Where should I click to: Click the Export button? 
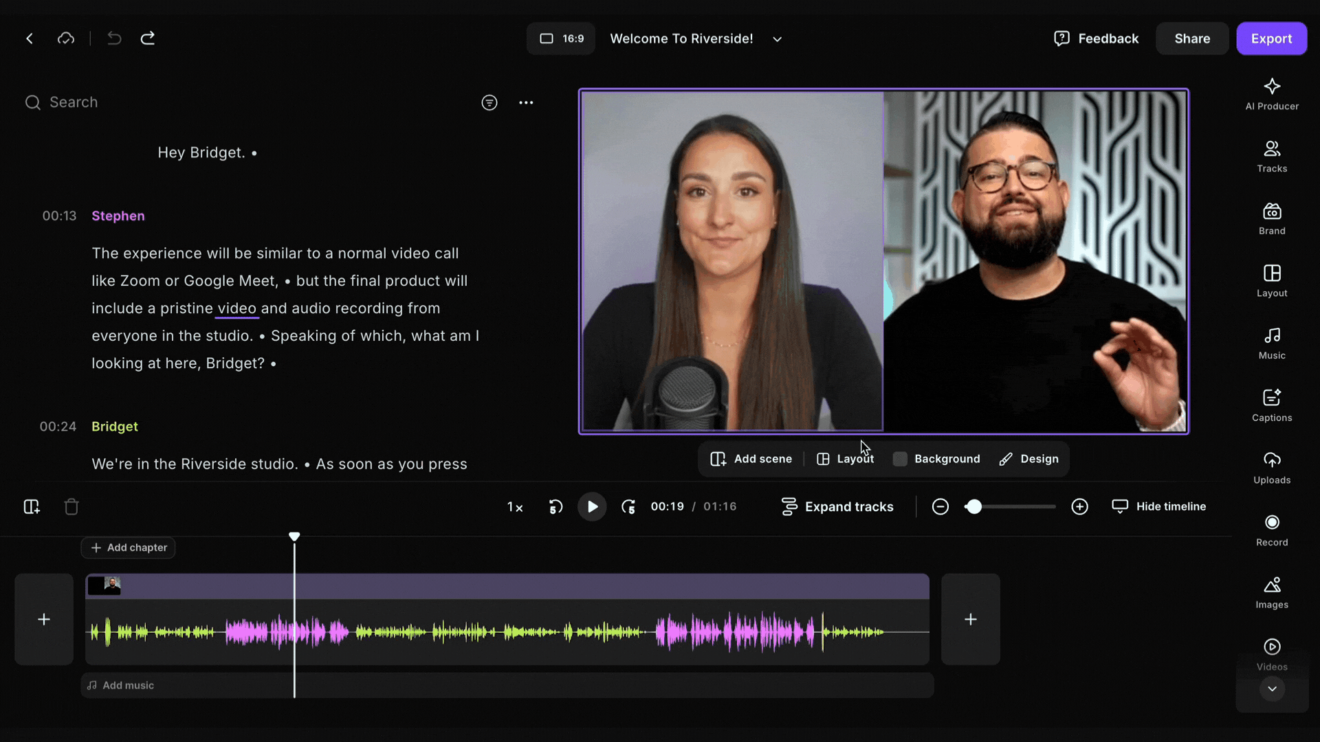coord(1270,38)
